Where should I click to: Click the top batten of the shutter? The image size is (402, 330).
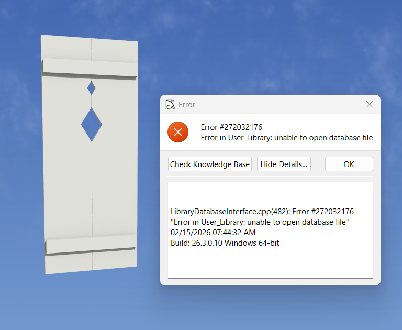click(x=89, y=68)
